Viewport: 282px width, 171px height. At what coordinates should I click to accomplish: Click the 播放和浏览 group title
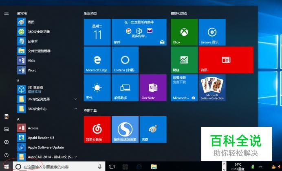click(179, 13)
